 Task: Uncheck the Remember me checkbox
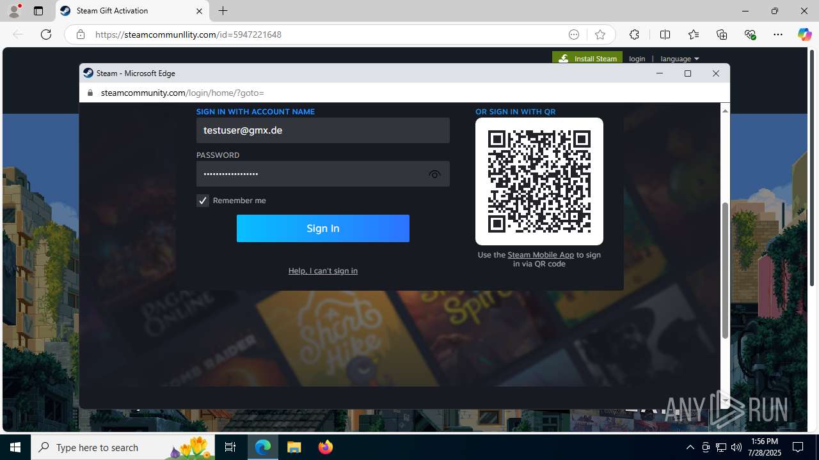coord(203,201)
